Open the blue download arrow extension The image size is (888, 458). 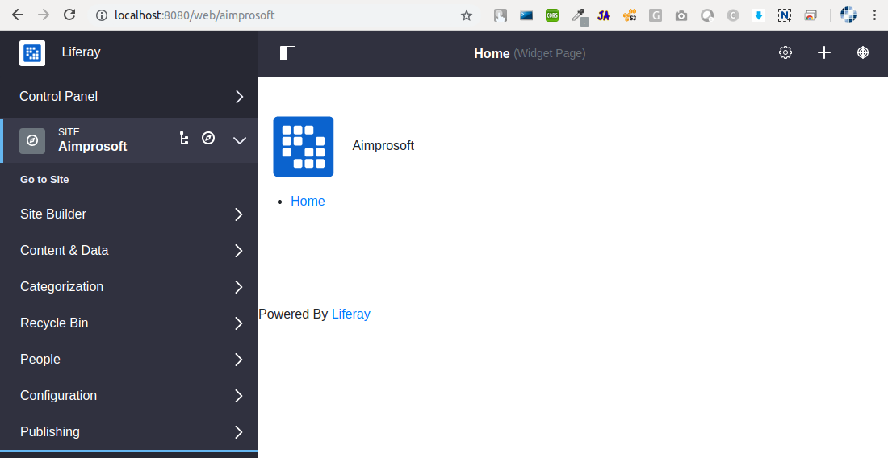[x=759, y=15]
